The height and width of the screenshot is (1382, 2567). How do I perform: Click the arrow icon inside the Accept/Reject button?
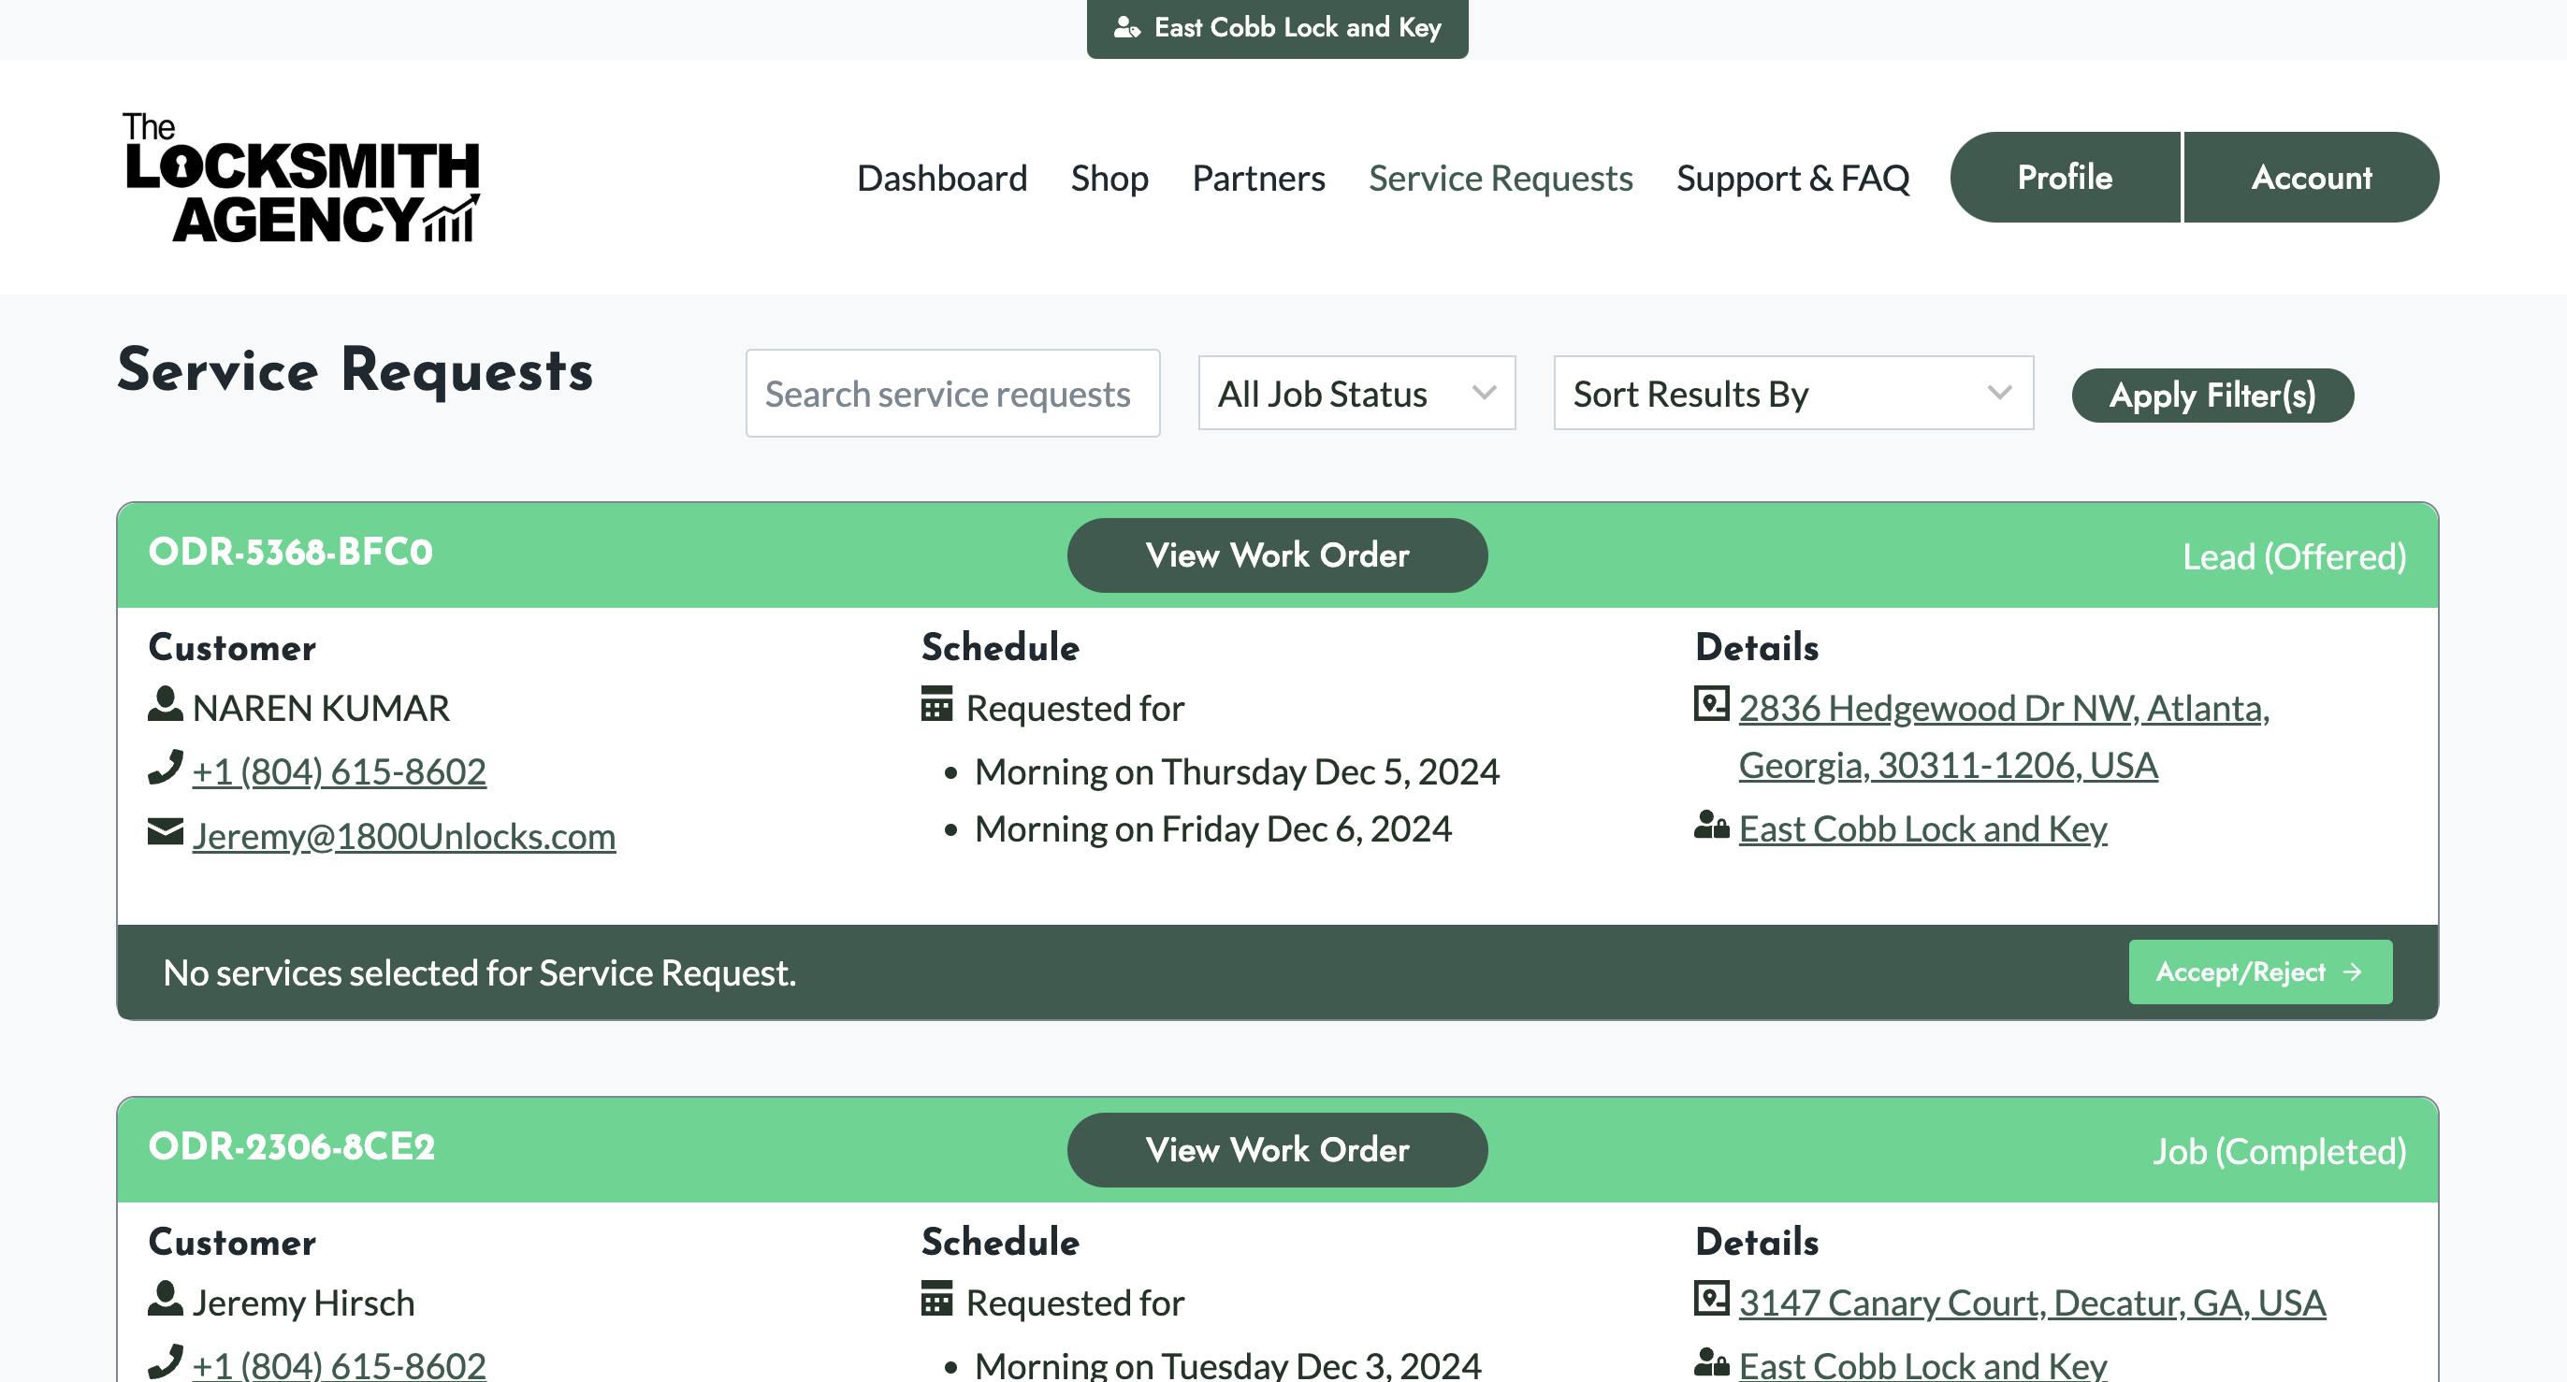pyautogui.click(x=2352, y=972)
